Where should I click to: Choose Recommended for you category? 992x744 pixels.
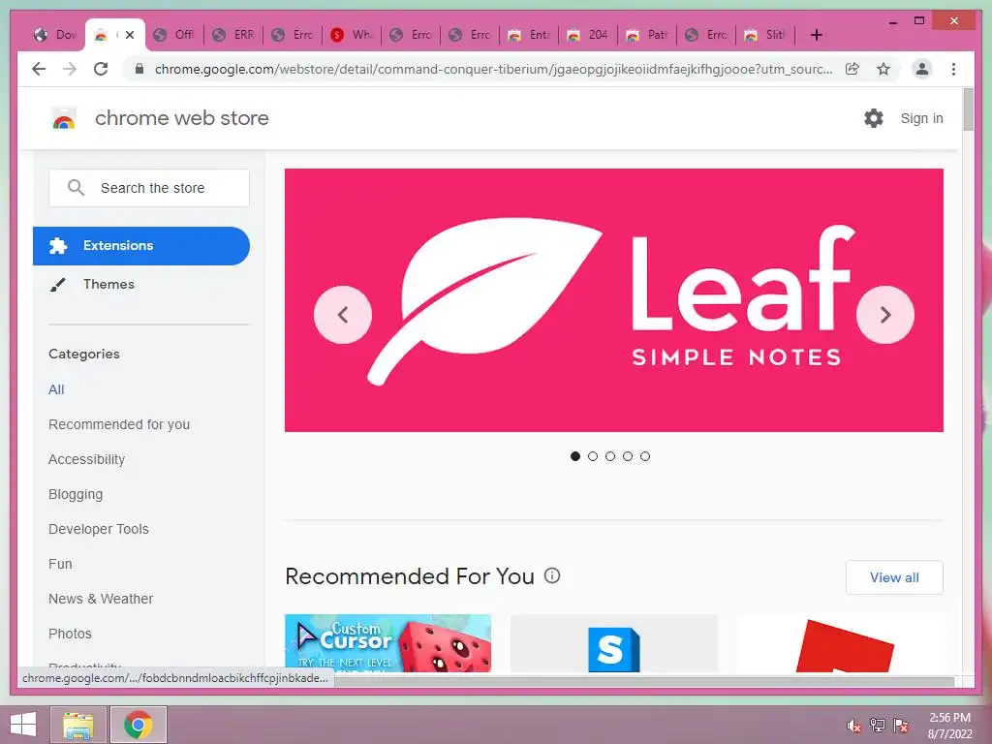pyautogui.click(x=119, y=424)
